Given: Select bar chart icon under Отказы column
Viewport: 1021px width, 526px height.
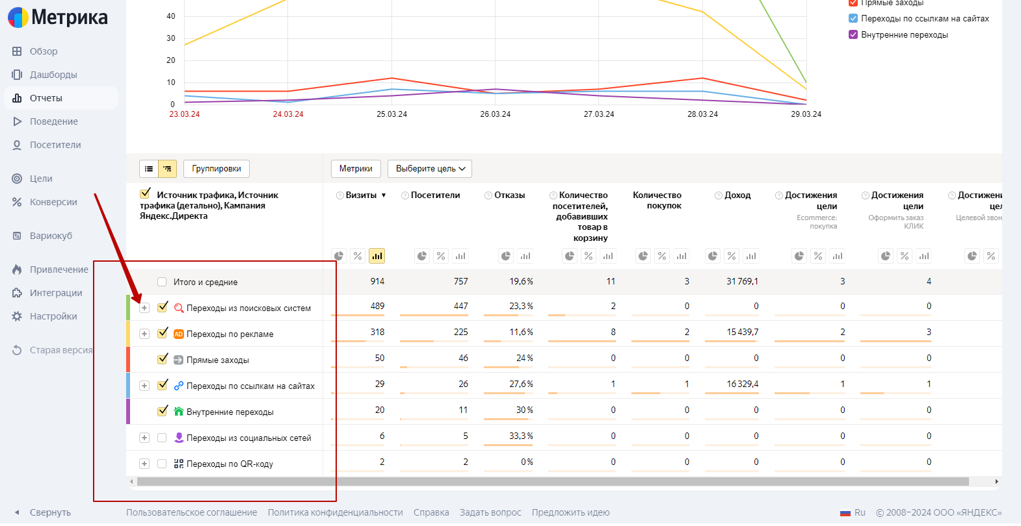Looking at the screenshot, I should tap(525, 256).
